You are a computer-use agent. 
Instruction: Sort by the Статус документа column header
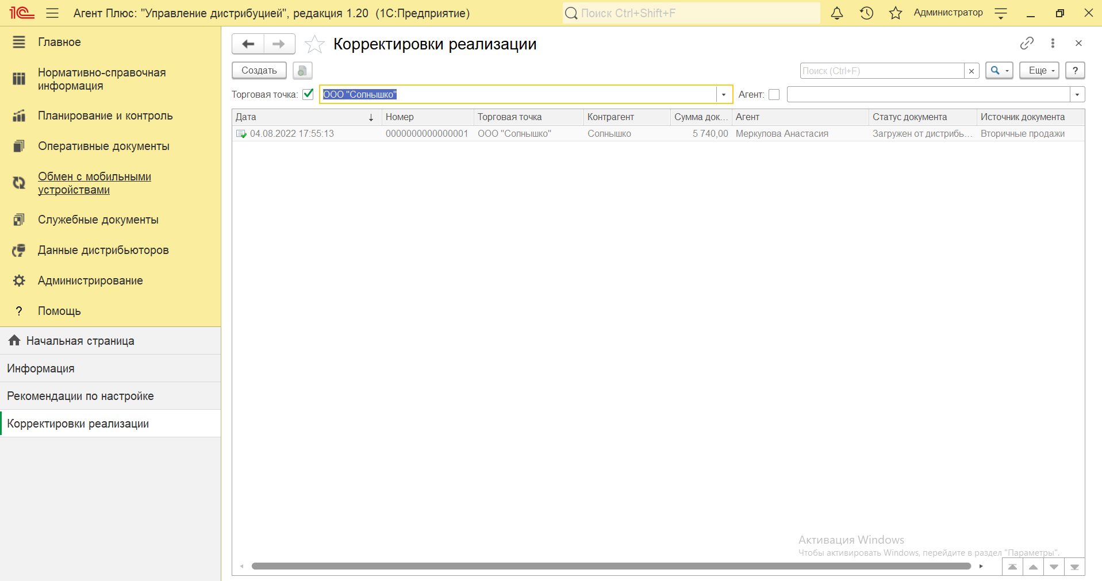click(923, 117)
